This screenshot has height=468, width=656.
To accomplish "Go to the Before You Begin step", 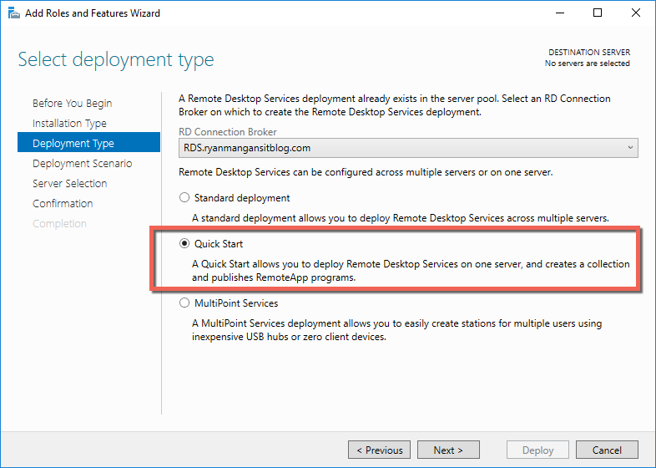I will pos(73,103).
